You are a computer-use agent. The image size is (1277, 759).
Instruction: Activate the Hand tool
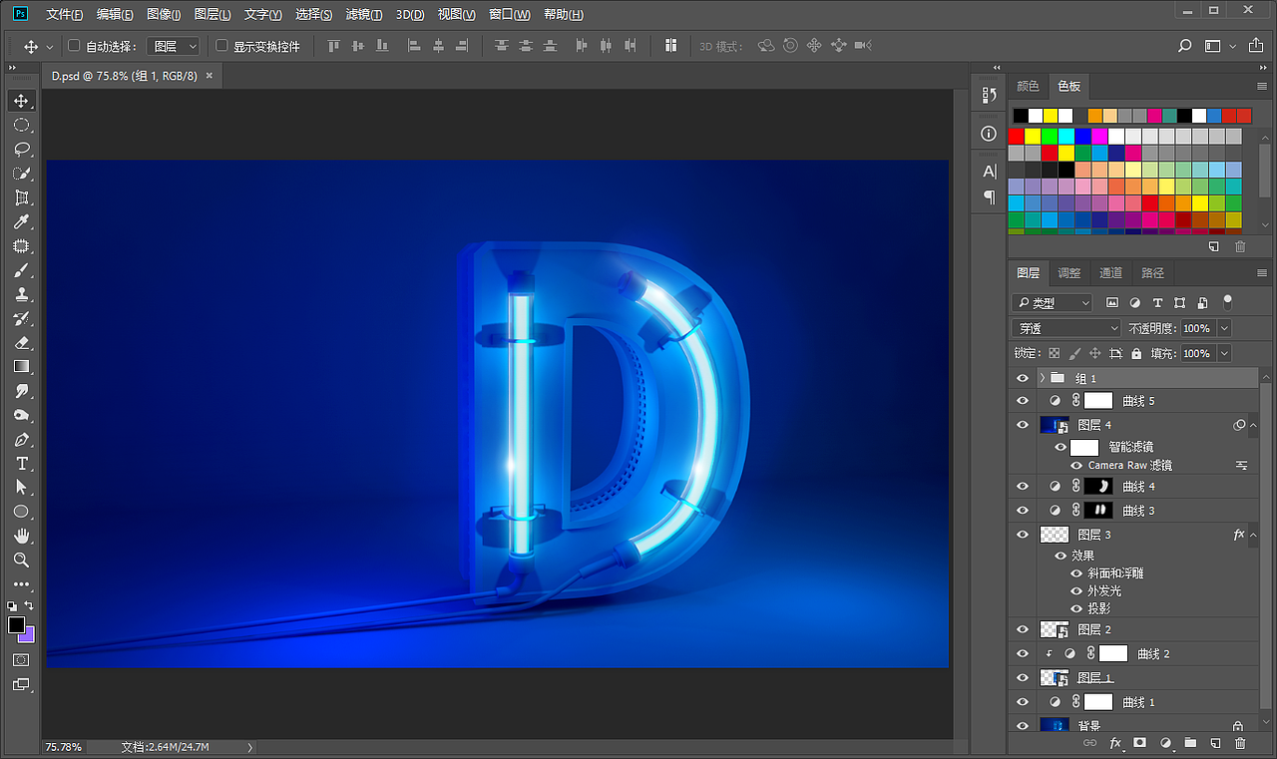click(x=22, y=536)
